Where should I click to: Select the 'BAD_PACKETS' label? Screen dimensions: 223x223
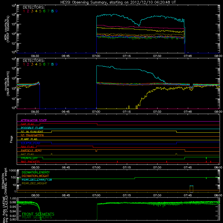(30, 162)
